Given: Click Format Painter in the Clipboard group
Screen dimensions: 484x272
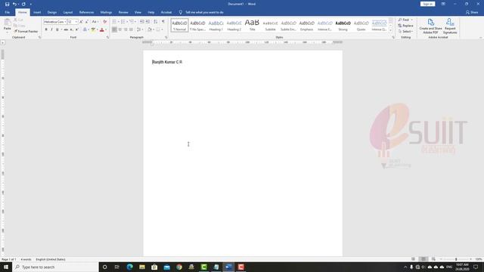Looking at the screenshot, I should coord(26,32).
